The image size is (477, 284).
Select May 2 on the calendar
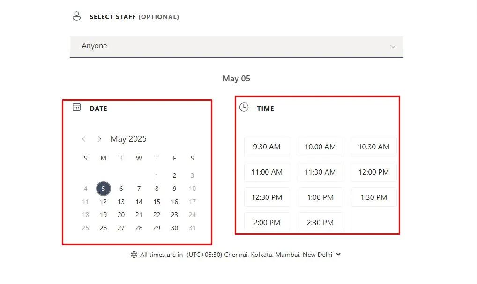click(x=174, y=176)
